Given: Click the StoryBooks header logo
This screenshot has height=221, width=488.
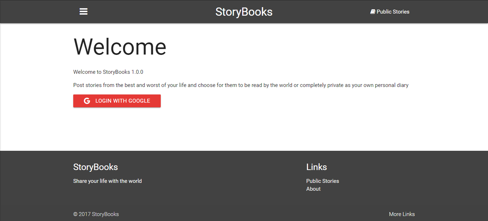Looking at the screenshot, I should coord(244,12).
